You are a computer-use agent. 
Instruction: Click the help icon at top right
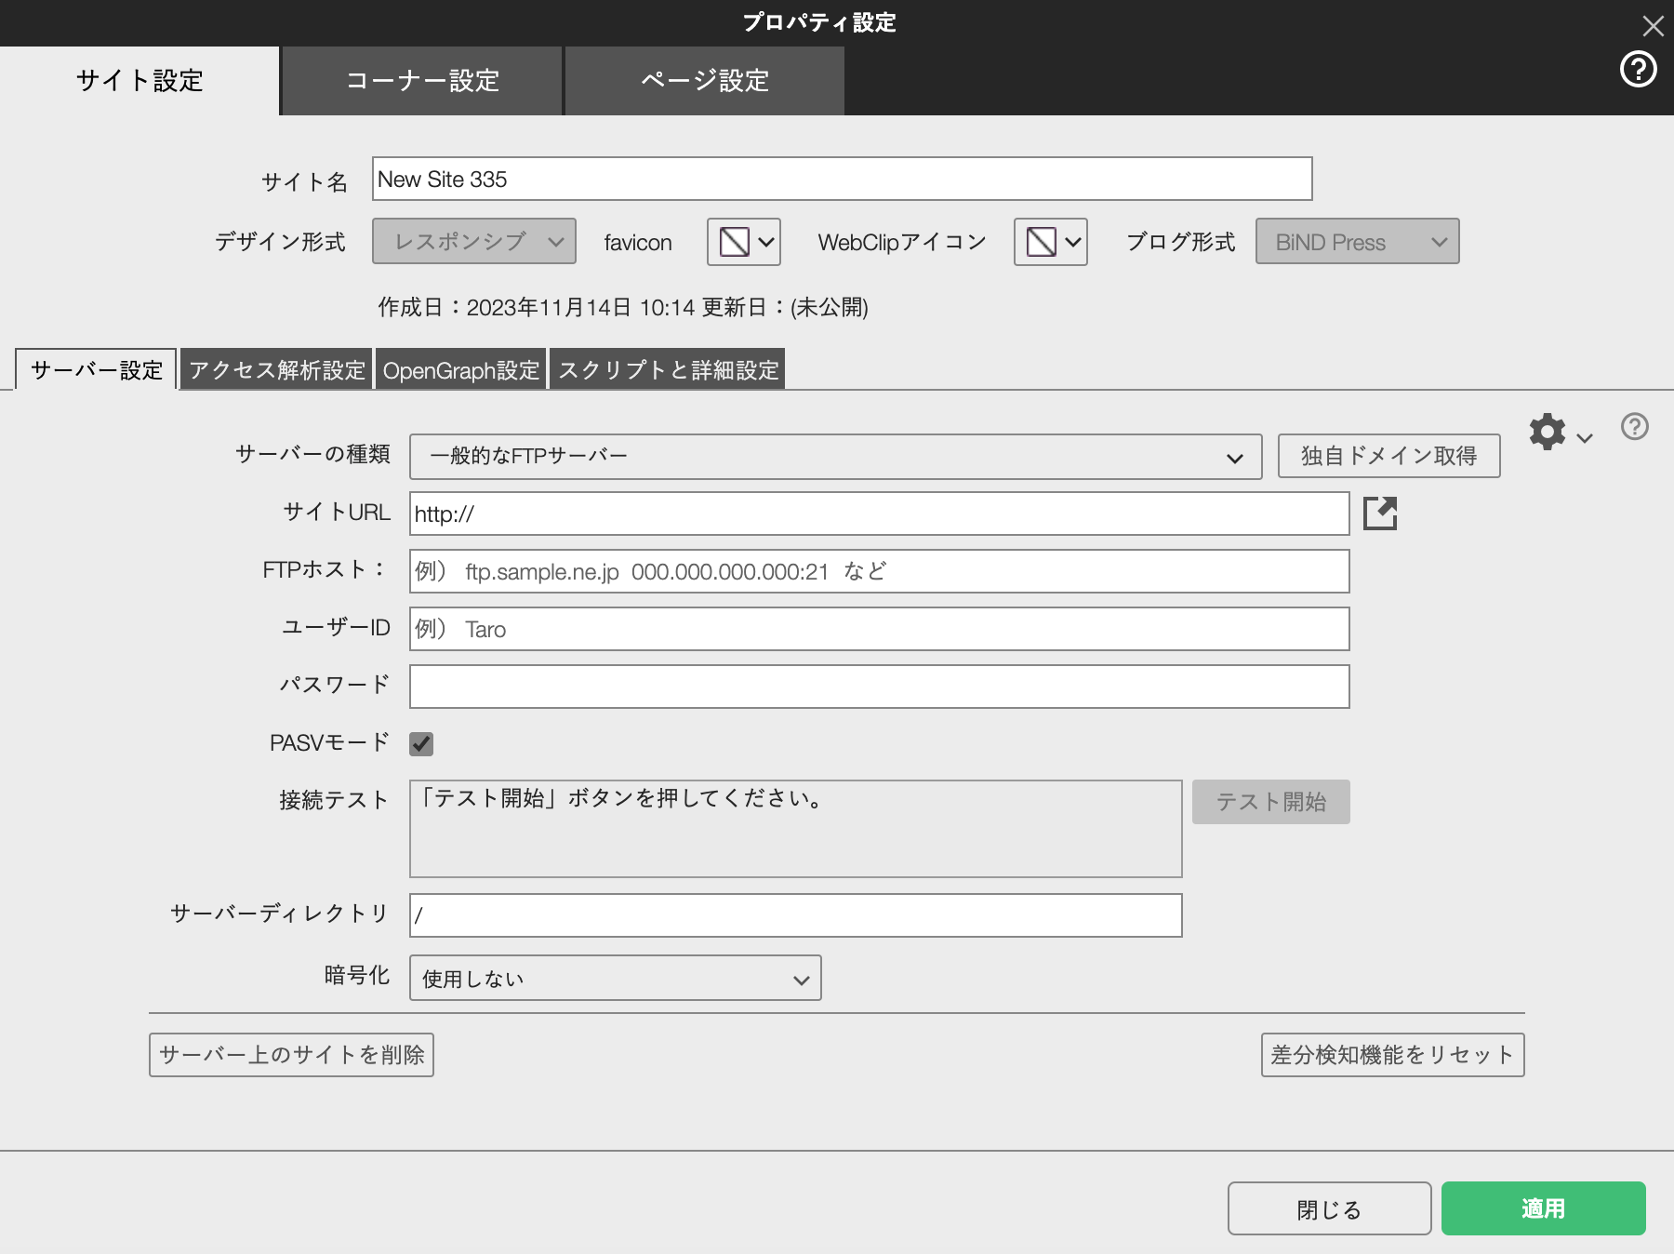[x=1640, y=70]
